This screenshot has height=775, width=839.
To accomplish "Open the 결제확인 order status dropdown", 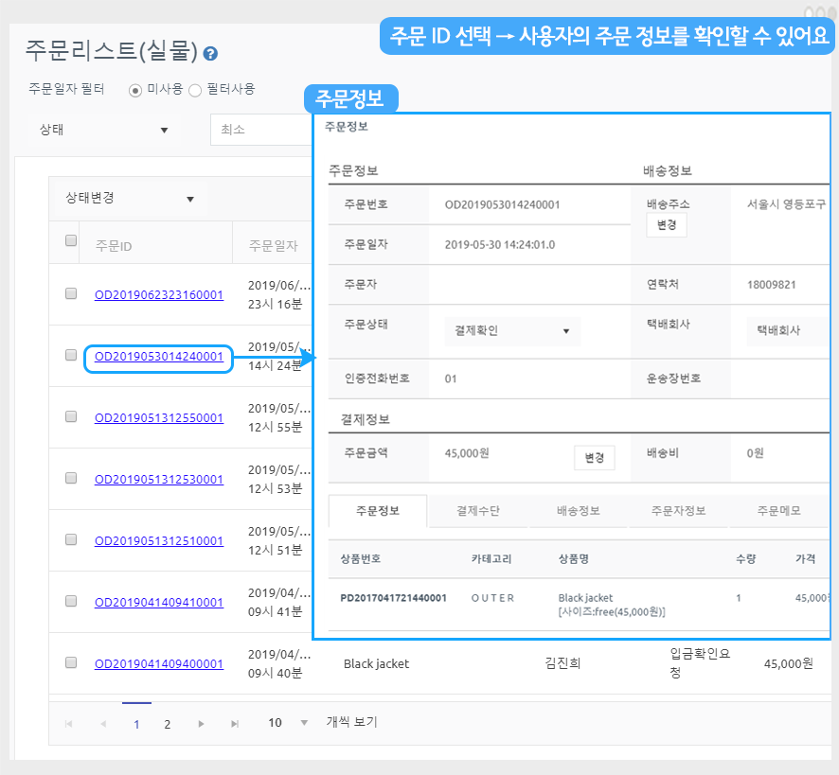I will (511, 331).
